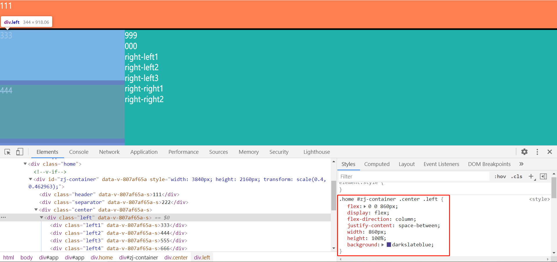Toggle .cls element classes panel
This screenshot has height=262, width=557.
pos(517,176)
